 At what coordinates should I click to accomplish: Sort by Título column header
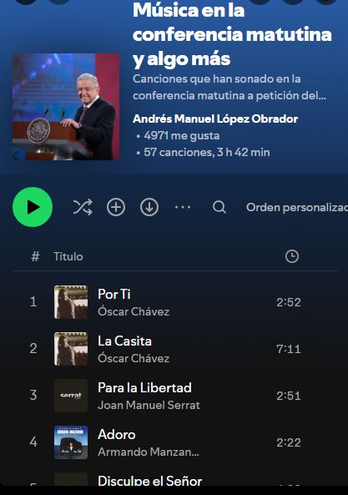tap(68, 256)
